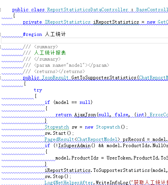Click model.ProductIds on the assignment line
This screenshot has width=168, height=185.
coord(77,158)
